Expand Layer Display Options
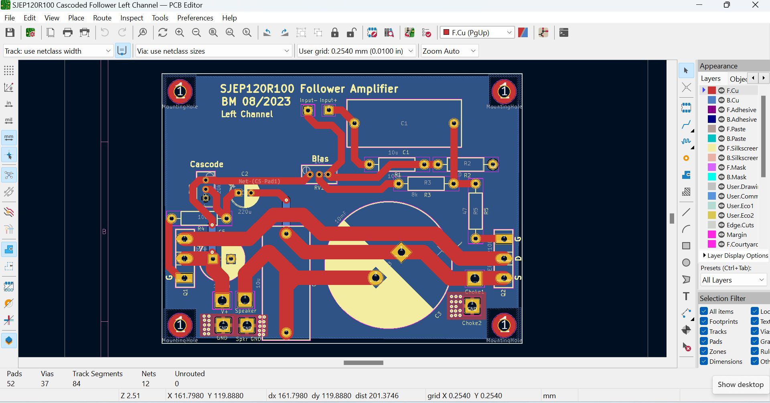The height and width of the screenshot is (403, 770). (735, 255)
